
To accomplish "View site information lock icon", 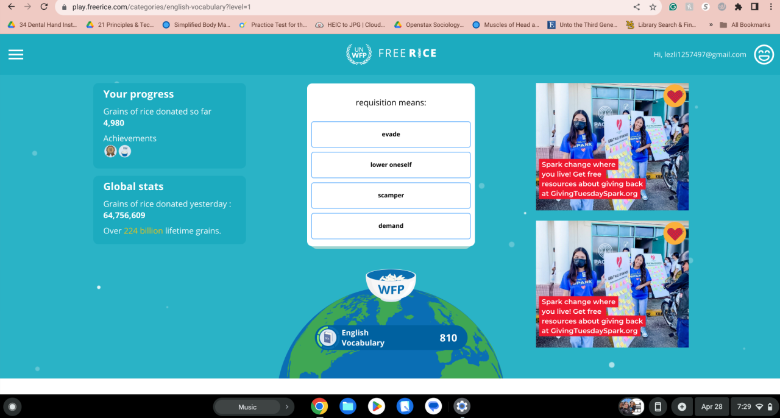I will click(65, 7).
